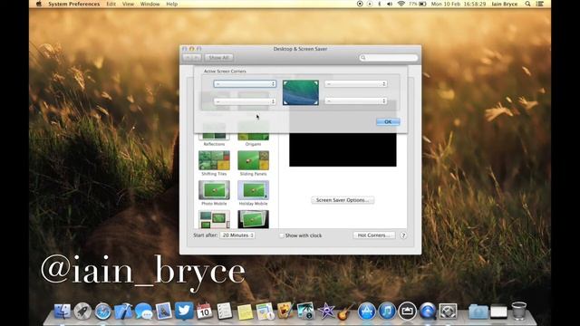Open iPhoto icon in Dock

point(305,312)
